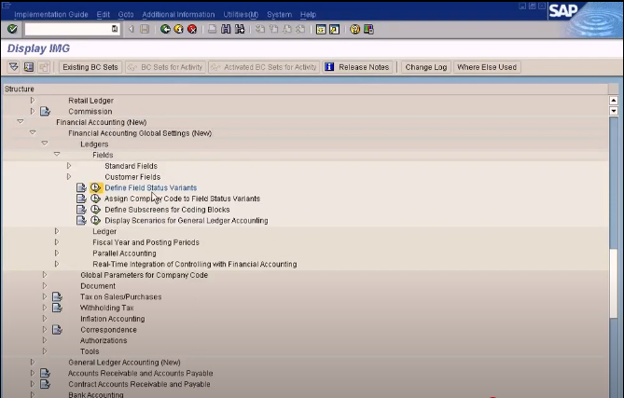Click the Generate Shortcut icon
The image size is (624, 398).
click(334, 30)
